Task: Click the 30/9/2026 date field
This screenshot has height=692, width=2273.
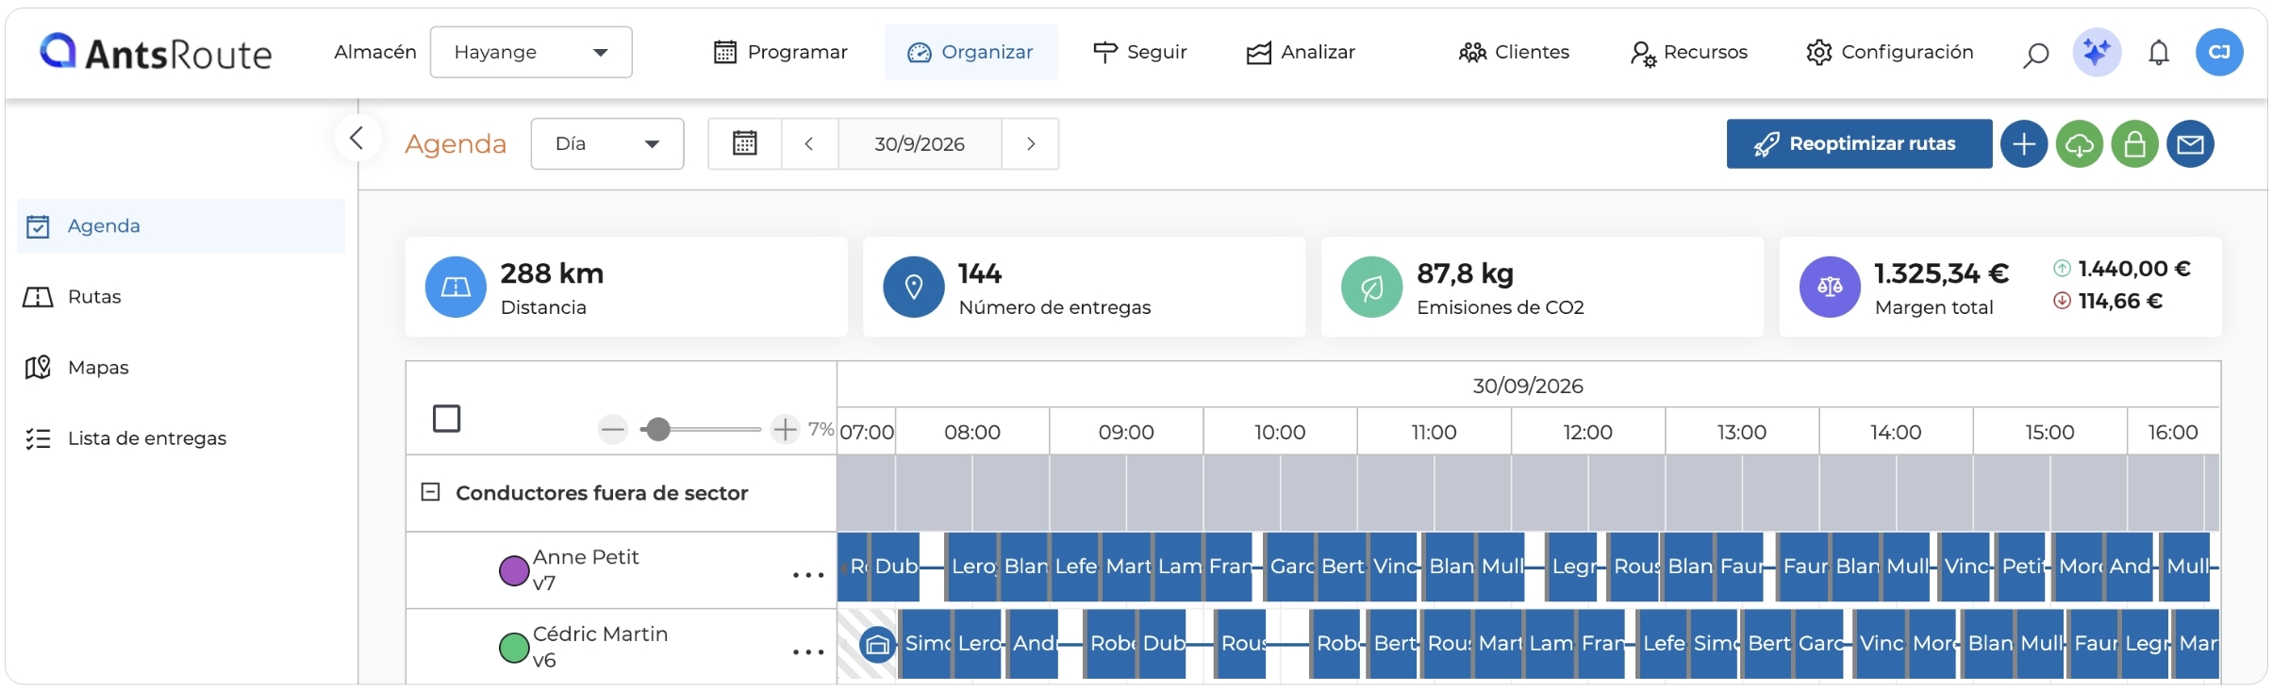Action: tap(920, 143)
